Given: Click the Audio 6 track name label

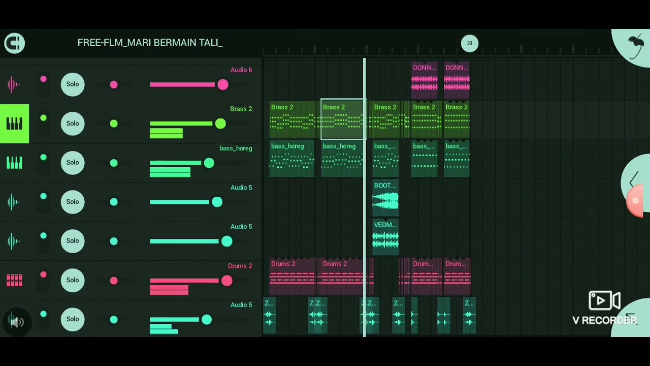Looking at the screenshot, I should [241, 70].
